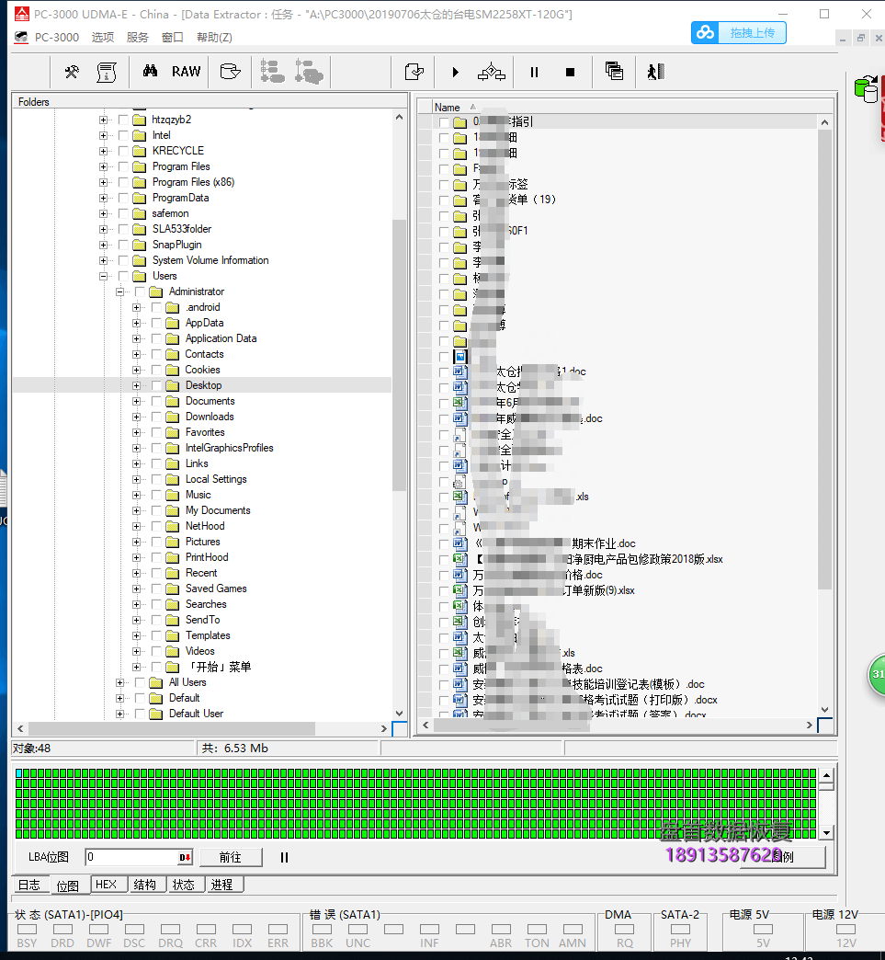Expand the ProgramData folder node

pyautogui.click(x=104, y=199)
